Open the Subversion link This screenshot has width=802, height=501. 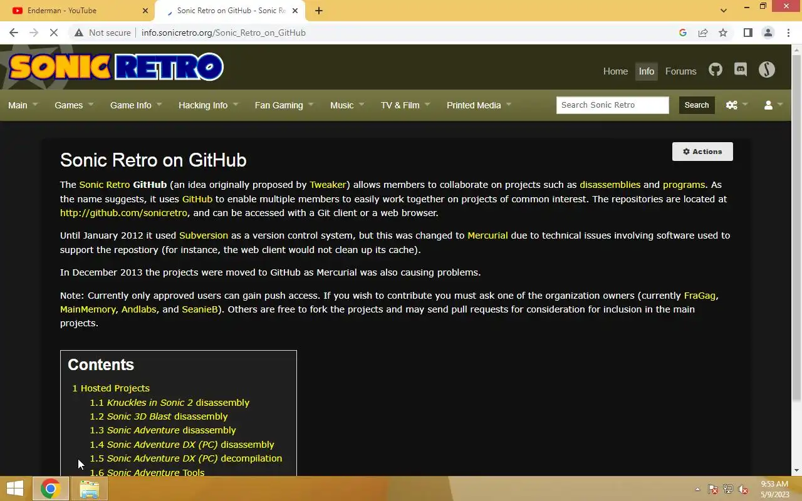(x=204, y=235)
